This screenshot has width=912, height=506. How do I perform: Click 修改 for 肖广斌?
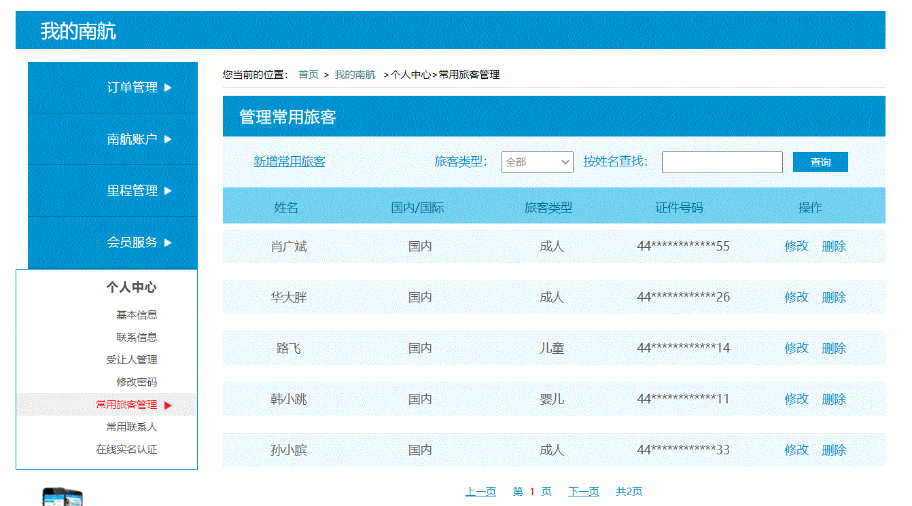(x=796, y=247)
